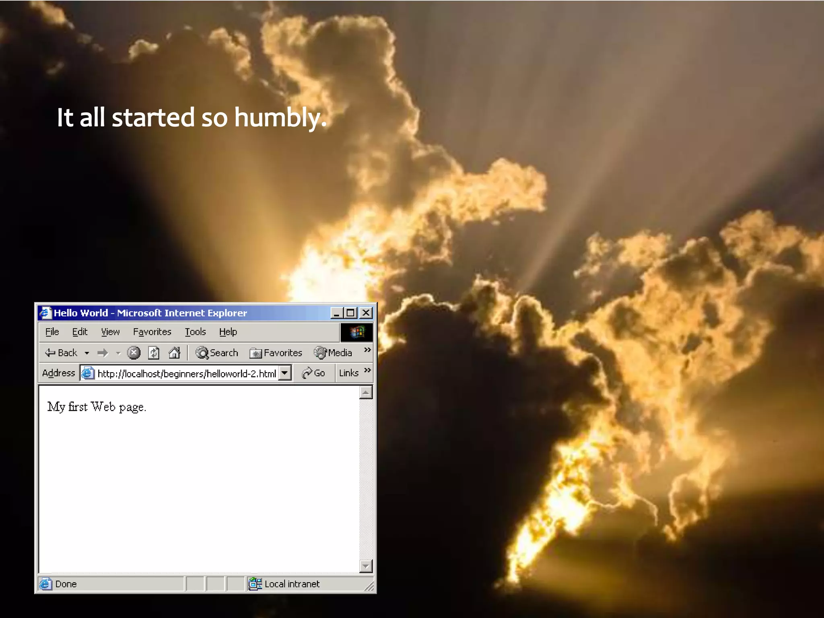This screenshot has height=618, width=824.
Task: Click the Media toolbar button
Action: pos(333,353)
